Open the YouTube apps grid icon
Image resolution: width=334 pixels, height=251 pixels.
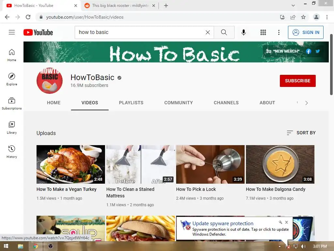pos(263,32)
